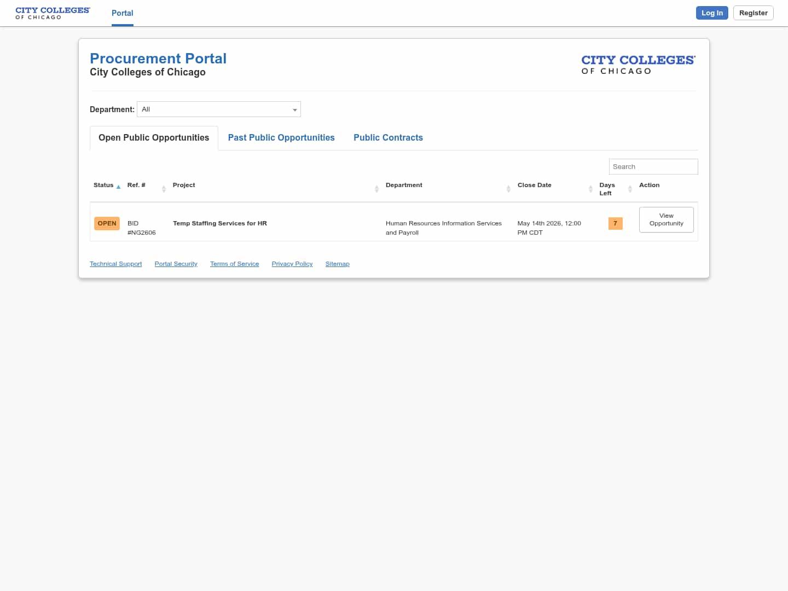Open Portal Security link

click(x=176, y=264)
